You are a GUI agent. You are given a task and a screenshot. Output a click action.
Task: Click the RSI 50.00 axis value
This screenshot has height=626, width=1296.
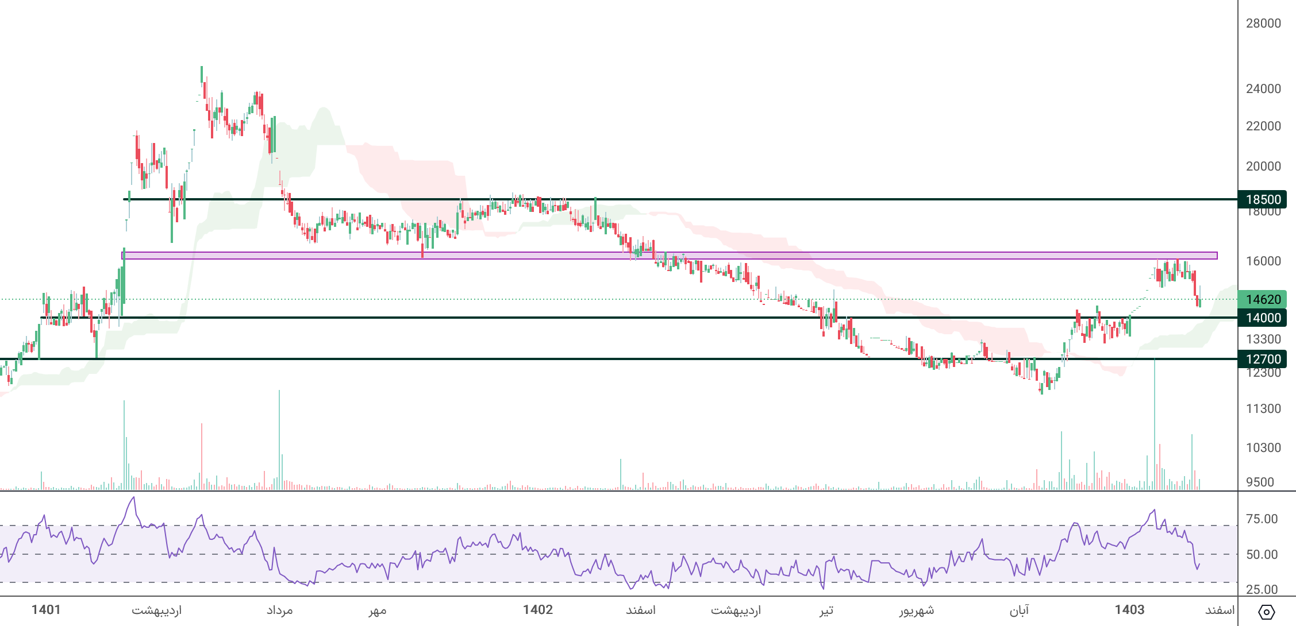point(1262,554)
